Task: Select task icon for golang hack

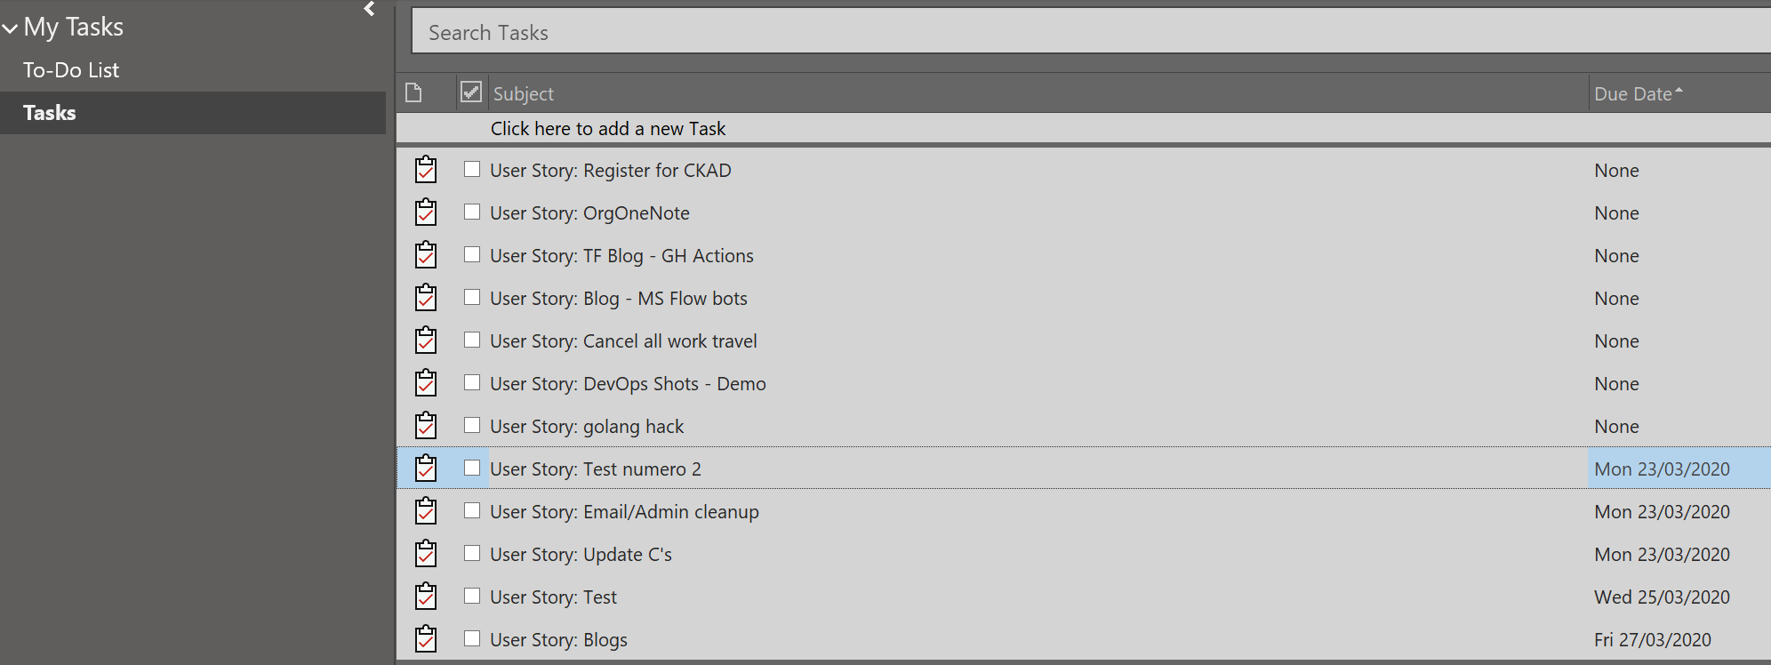Action: pyautogui.click(x=426, y=425)
